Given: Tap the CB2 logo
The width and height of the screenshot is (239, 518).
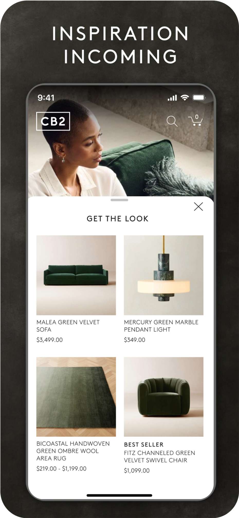Looking at the screenshot, I should pos(53,121).
